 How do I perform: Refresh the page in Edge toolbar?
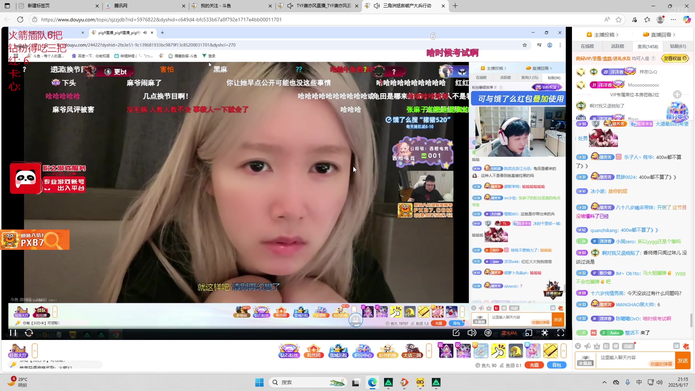tap(20, 20)
